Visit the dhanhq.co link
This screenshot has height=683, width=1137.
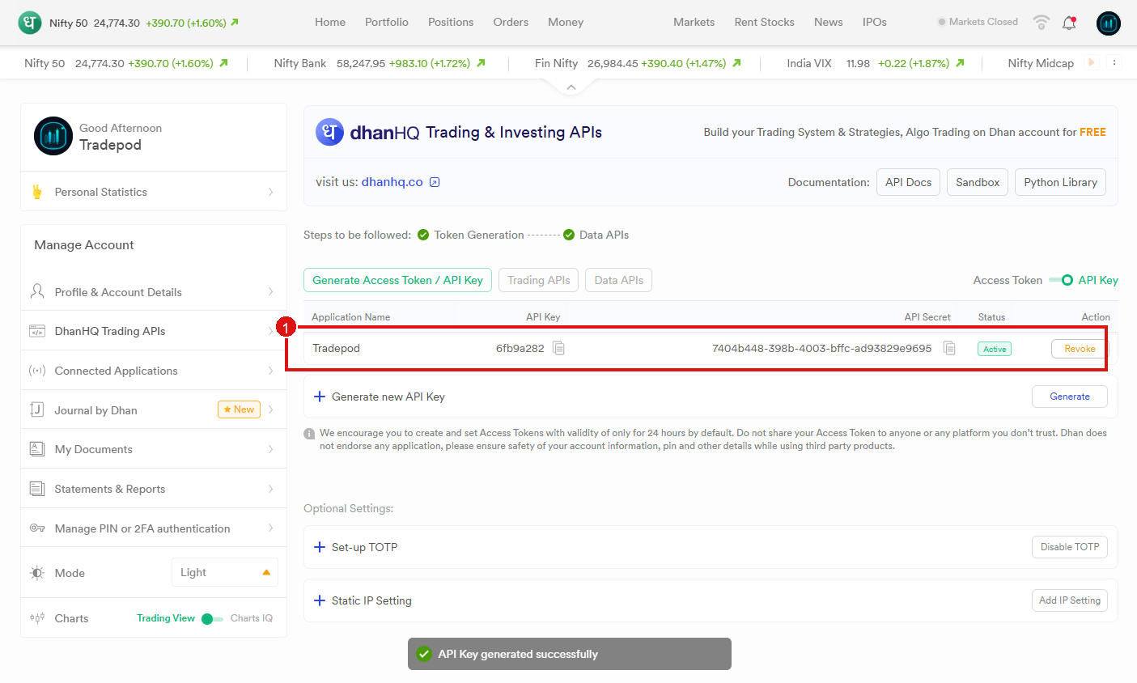pos(392,182)
